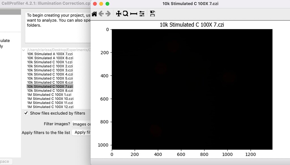Activate the Zoom magnifier tool
290x165 pixels.
pyautogui.click(x=125, y=13)
